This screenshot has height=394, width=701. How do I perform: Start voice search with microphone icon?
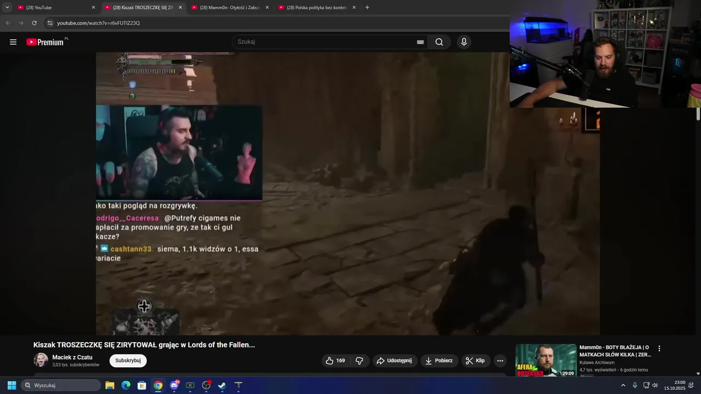point(464,42)
